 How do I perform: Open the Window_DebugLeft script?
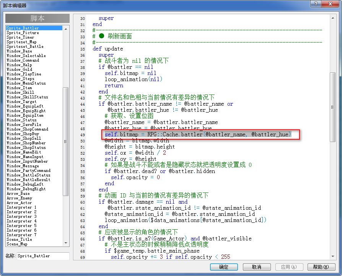click(25, 184)
